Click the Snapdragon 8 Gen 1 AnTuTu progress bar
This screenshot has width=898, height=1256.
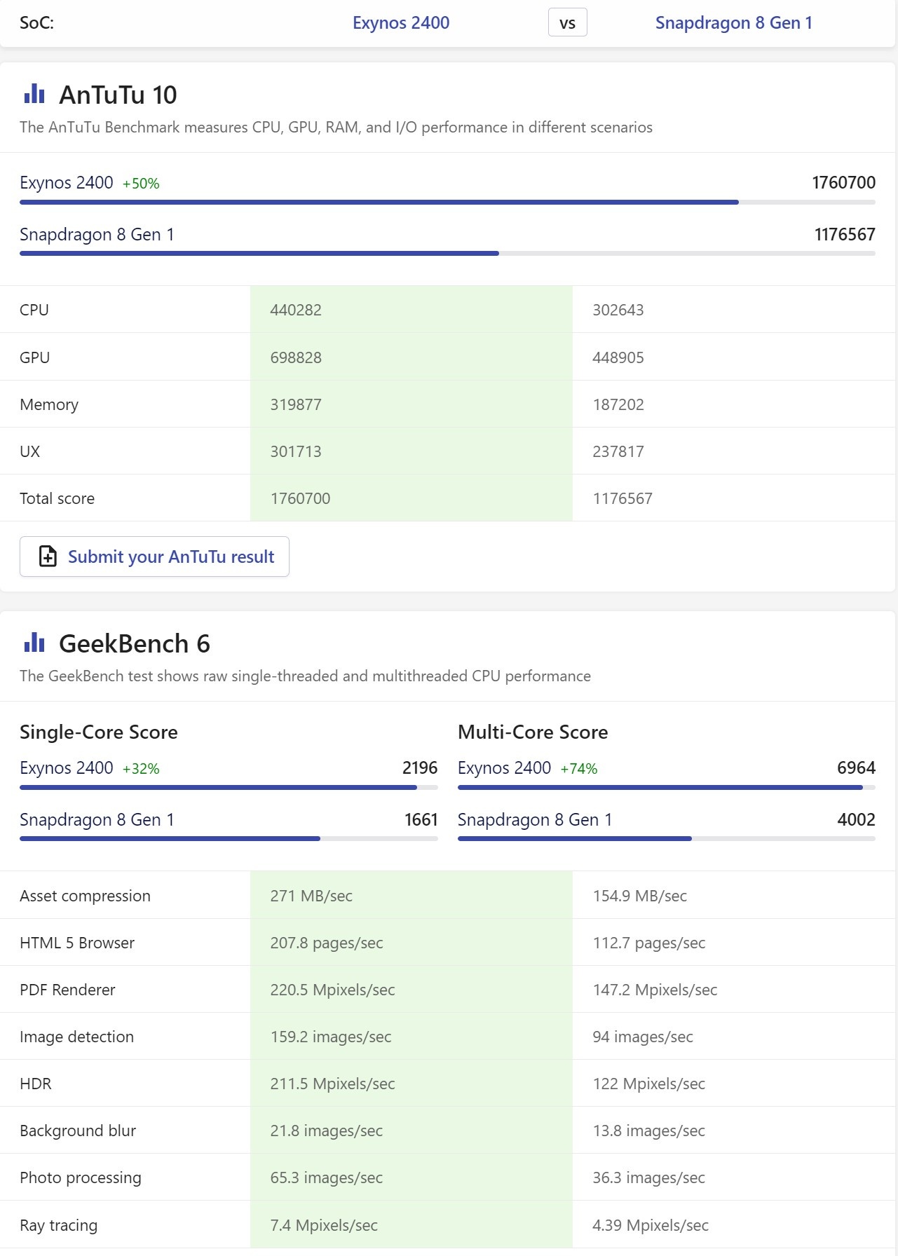coord(447,253)
